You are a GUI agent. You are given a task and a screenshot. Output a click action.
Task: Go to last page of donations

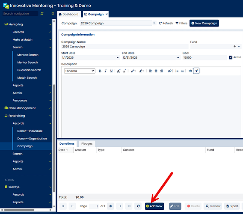129,206
